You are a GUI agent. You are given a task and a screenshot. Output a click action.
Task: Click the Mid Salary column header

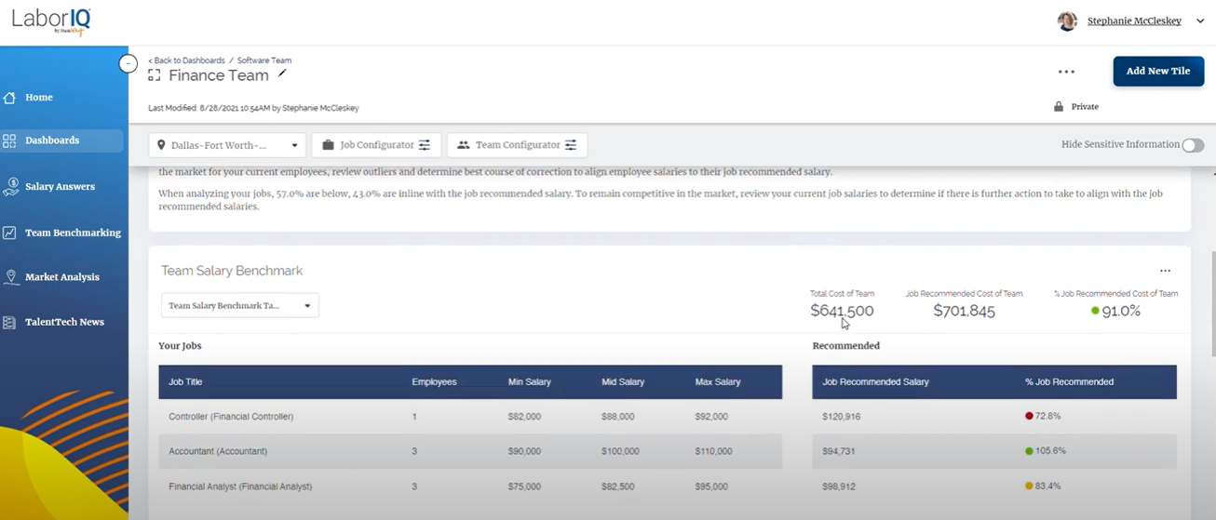point(623,382)
